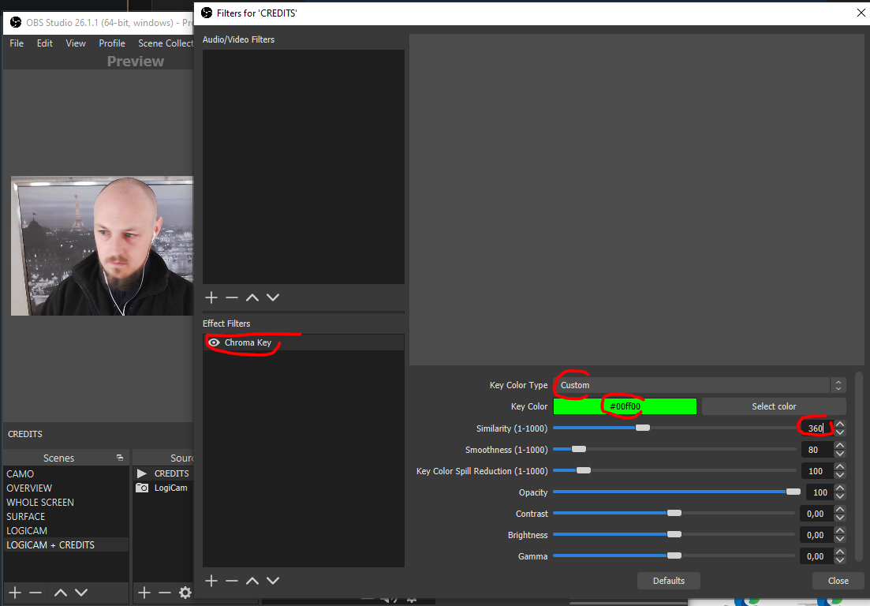The image size is (870, 606).
Task: Increase Similarity using the up stepper
Action: coord(839,424)
